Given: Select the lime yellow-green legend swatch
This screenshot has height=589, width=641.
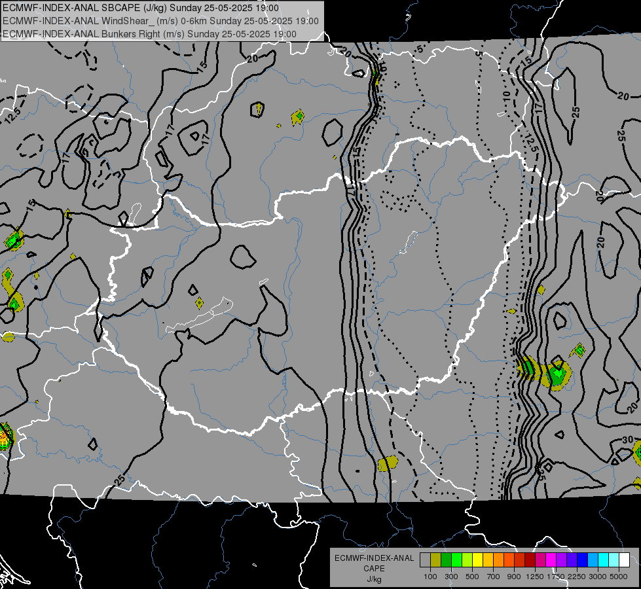Looking at the screenshot, I should click(x=467, y=560).
